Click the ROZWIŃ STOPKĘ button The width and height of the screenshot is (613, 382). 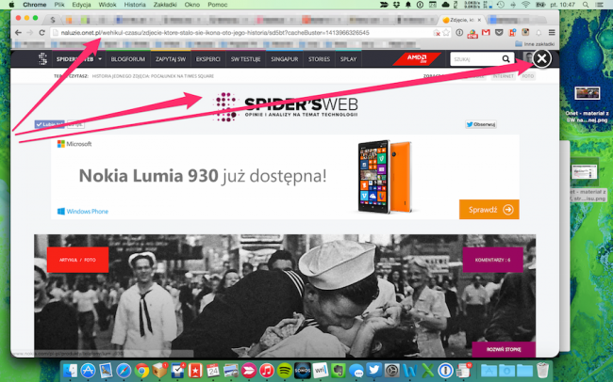[x=504, y=349]
